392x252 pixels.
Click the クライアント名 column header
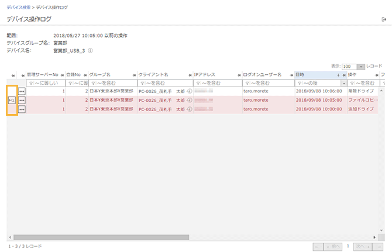click(x=154, y=75)
